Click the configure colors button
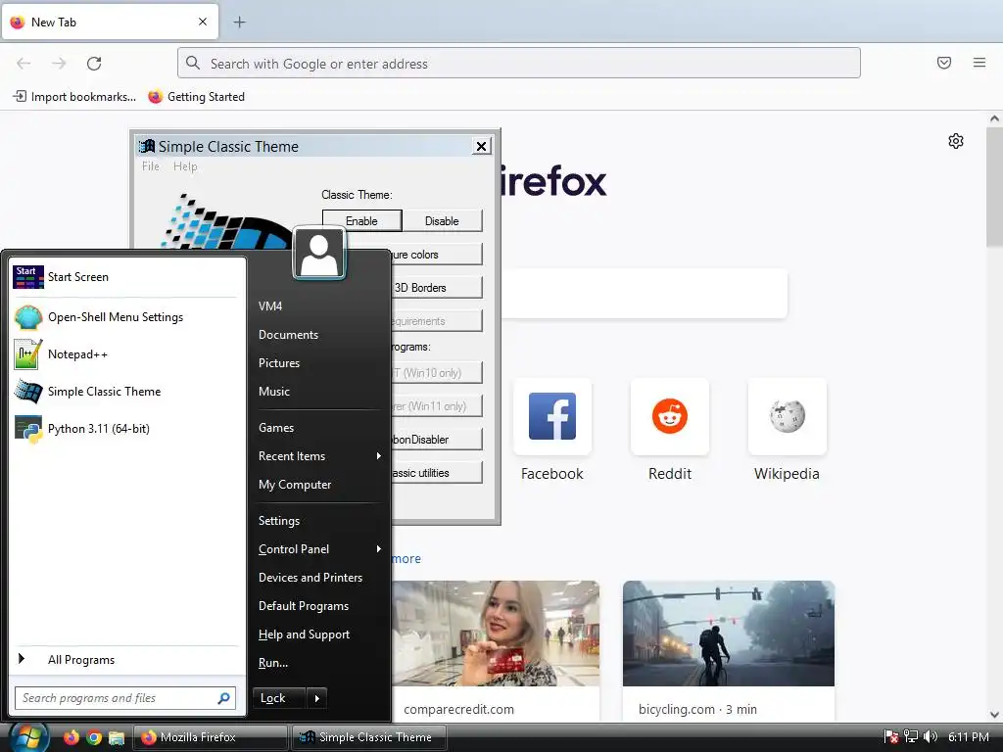 pyautogui.click(x=436, y=255)
